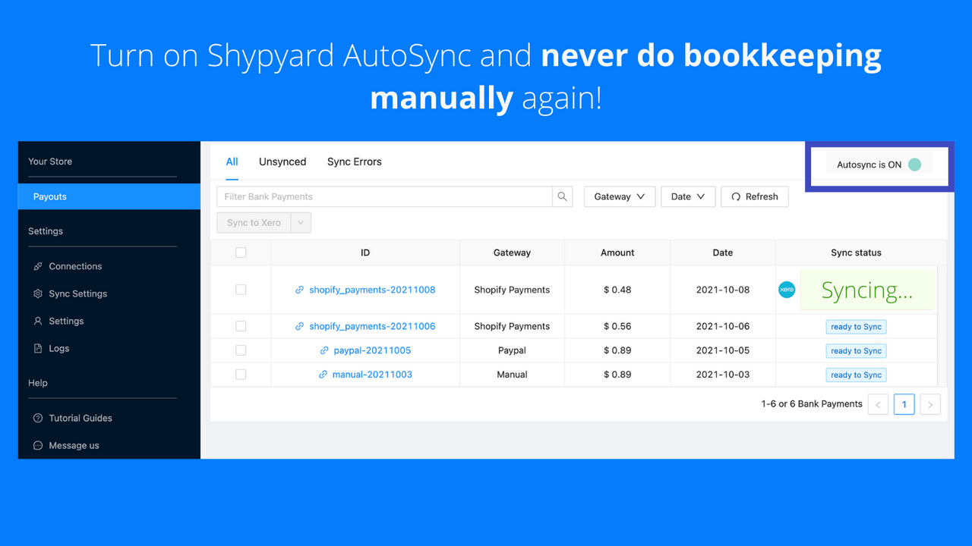Screen dimensions: 972x546
Task: Open the Sync Errors tab
Action: pos(354,162)
